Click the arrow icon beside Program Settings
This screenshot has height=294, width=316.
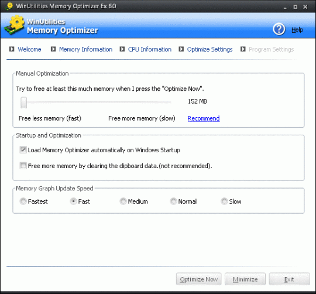pyautogui.click(x=243, y=49)
